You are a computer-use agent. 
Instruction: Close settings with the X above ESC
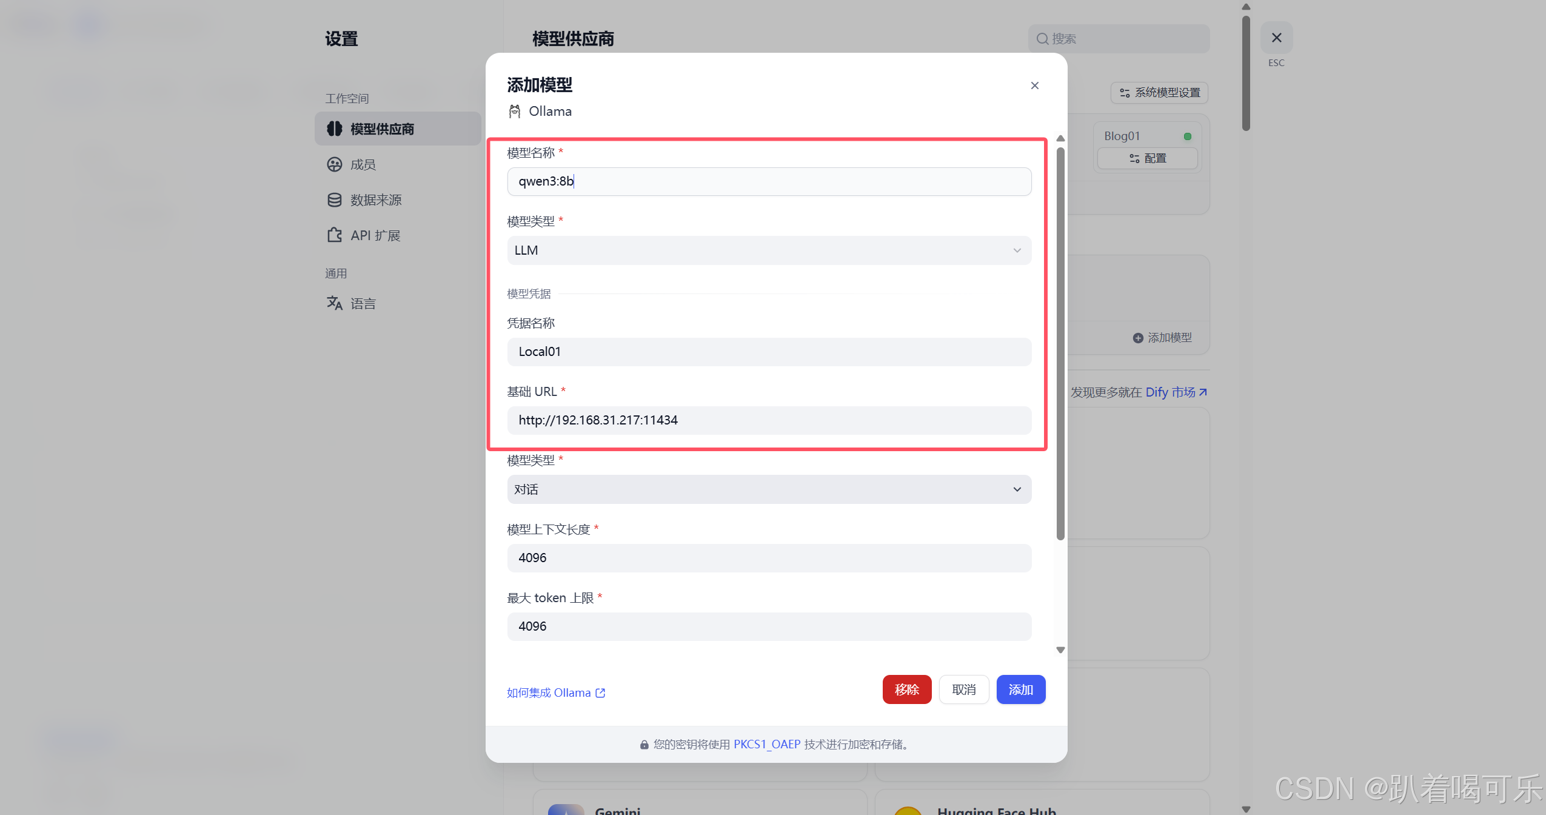point(1276,38)
